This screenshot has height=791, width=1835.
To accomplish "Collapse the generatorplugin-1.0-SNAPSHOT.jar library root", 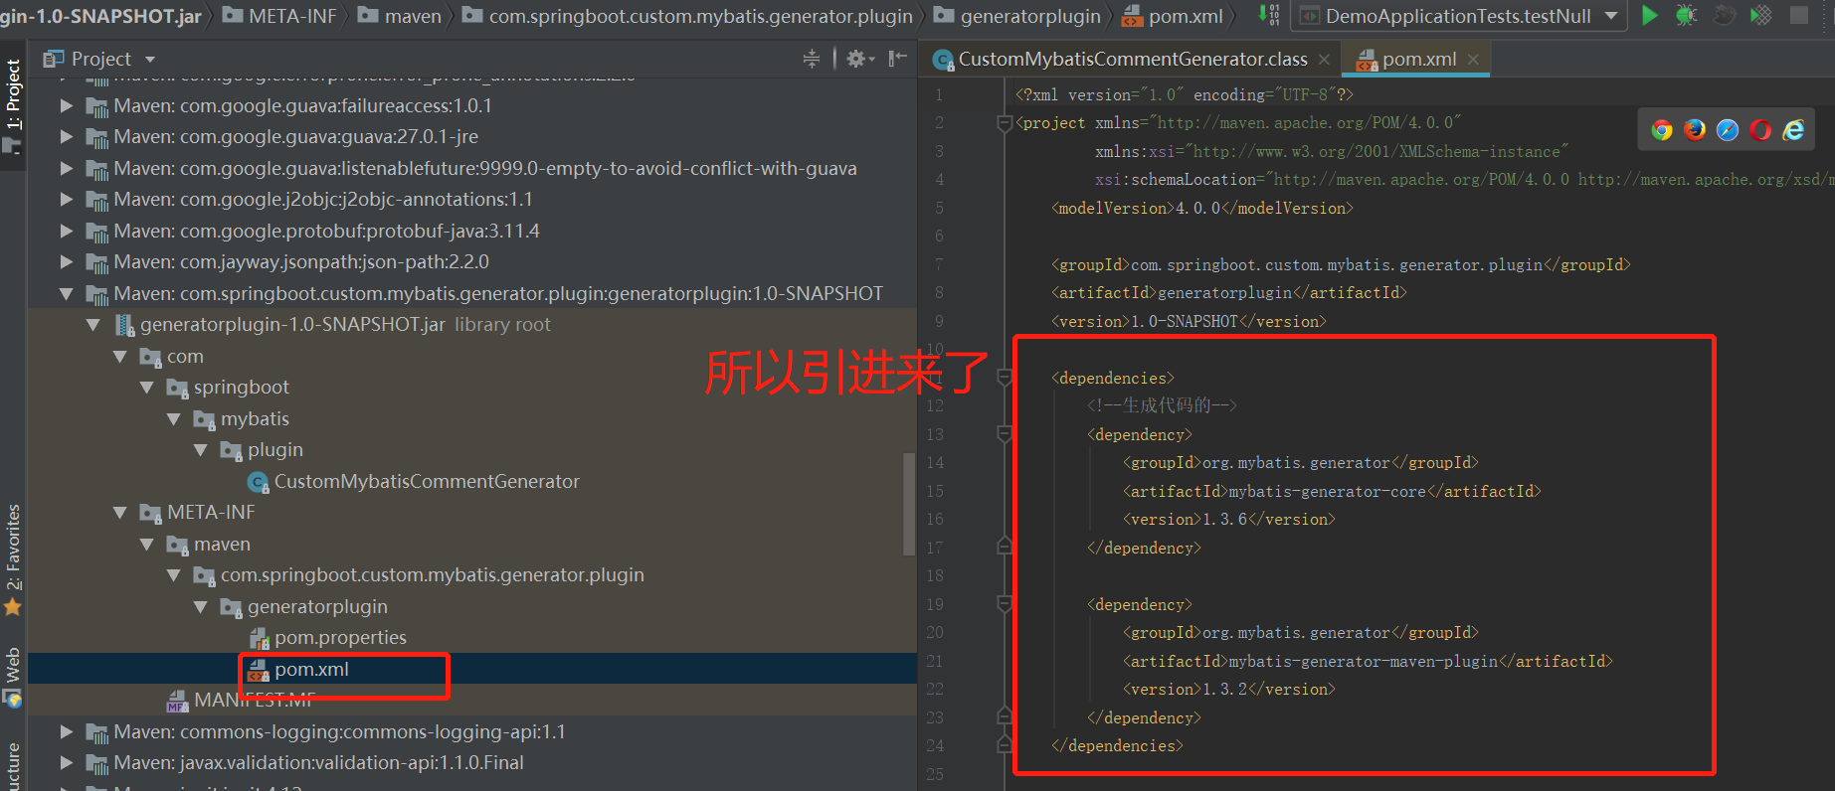I will [93, 324].
